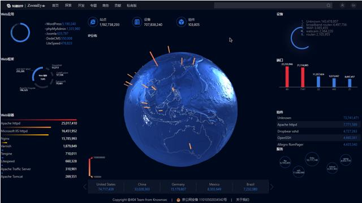Select the China country card
This screenshot has height=203, width=362.
point(142,187)
